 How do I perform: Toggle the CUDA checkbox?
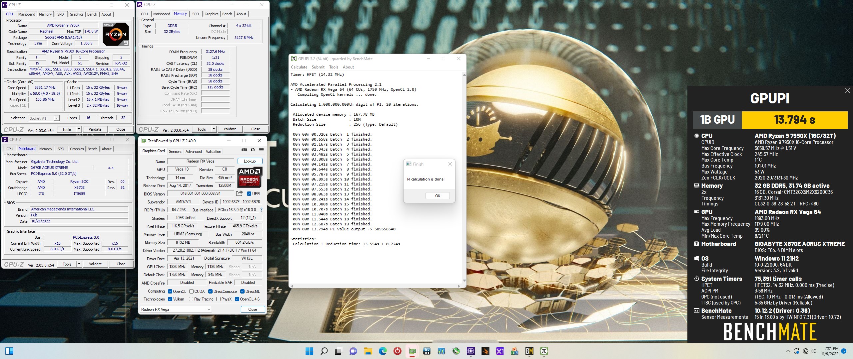[x=192, y=292]
